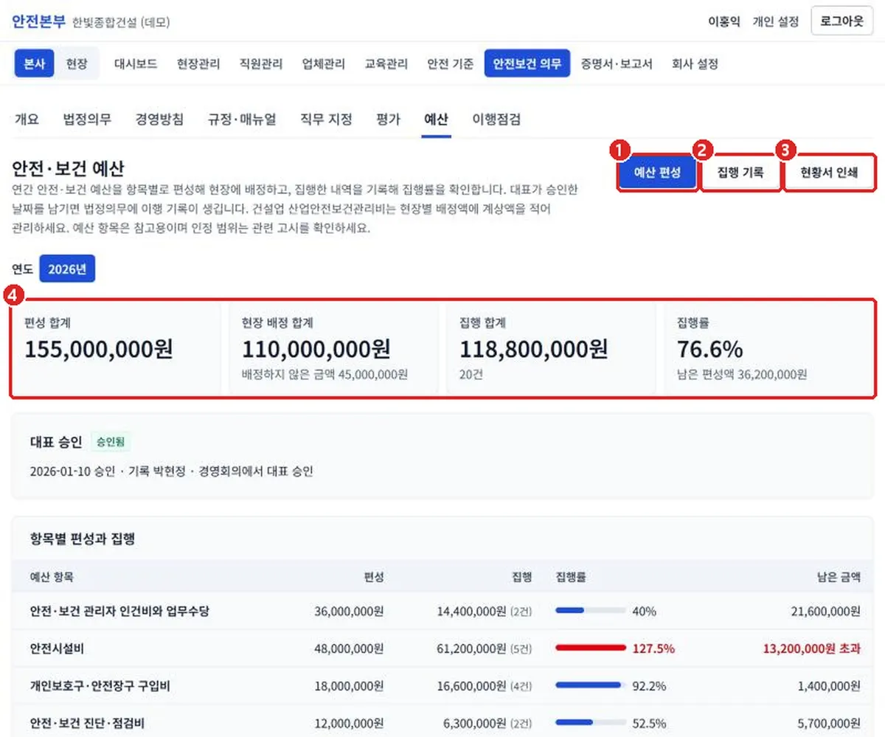
Task: Go to 현장관리 in the navigation bar
Action: coord(198,63)
